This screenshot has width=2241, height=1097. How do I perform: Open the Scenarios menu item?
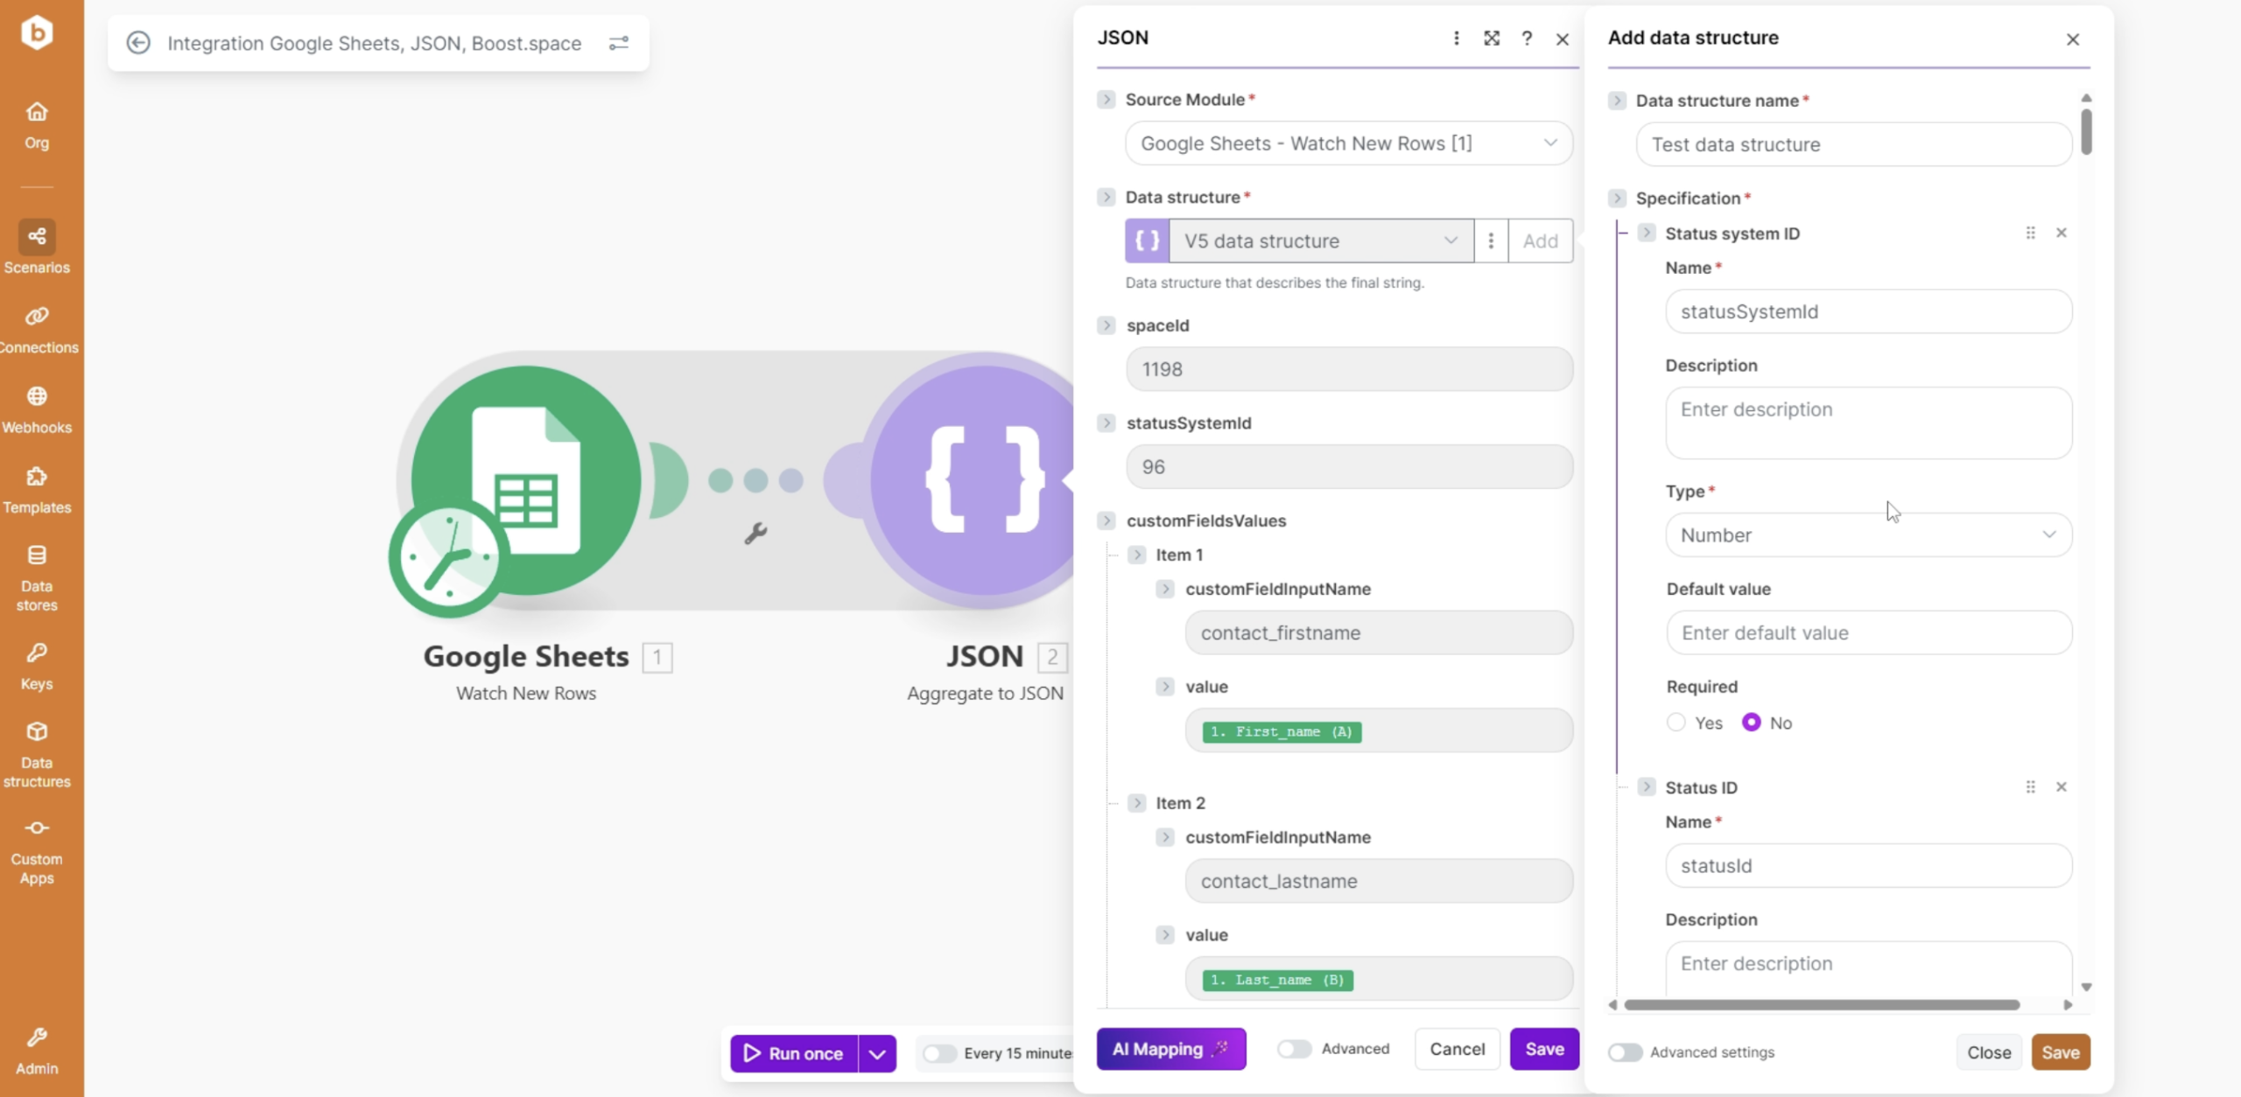click(37, 248)
